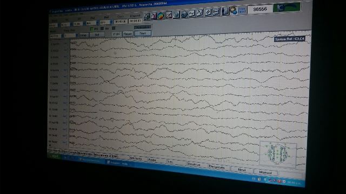Click the Reset button
This screenshot has height=194, width=346.
128,34
